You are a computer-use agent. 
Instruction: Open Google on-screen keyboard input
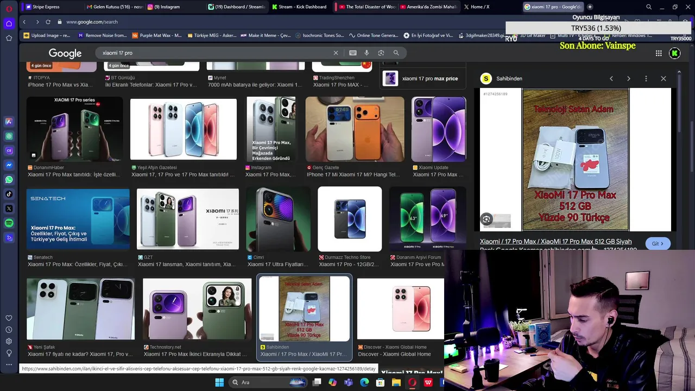(353, 53)
